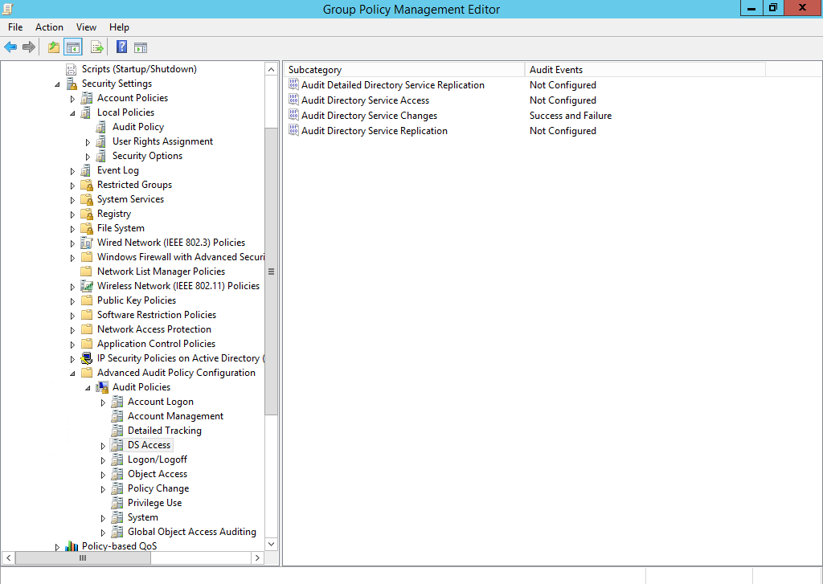Collapse the Security Settings node
This screenshot has width=823, height=584.
pyautogui.click(x=58, y=84)
